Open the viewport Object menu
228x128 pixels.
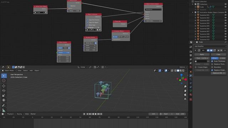click(x=37, y=70)
